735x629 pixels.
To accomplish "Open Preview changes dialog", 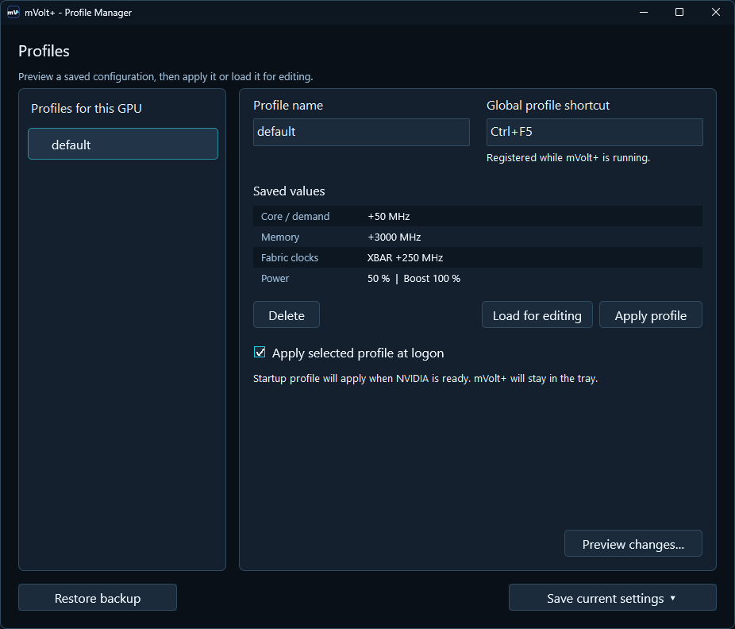I will [633, 544].
